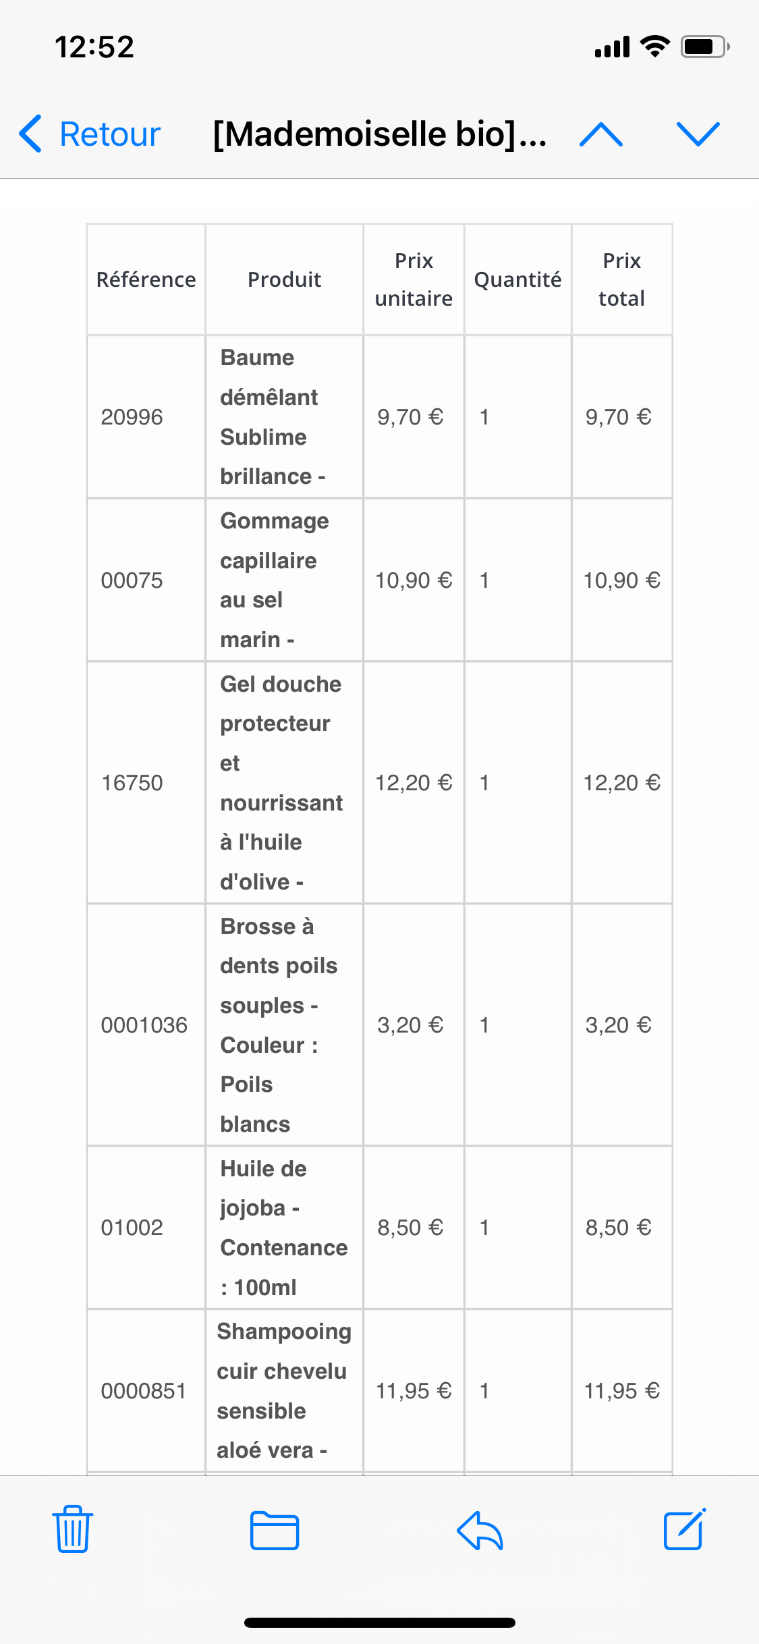The width and height of the screenshot is (759, 1644).
Task: Select the Gel douche protecteur product name
Action: click(281, 783)
